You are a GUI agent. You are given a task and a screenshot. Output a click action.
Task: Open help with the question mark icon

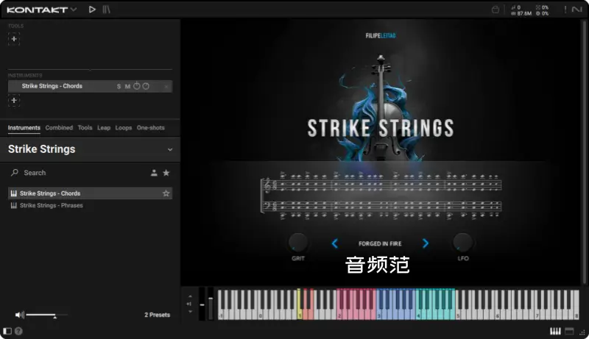point(18,331)
